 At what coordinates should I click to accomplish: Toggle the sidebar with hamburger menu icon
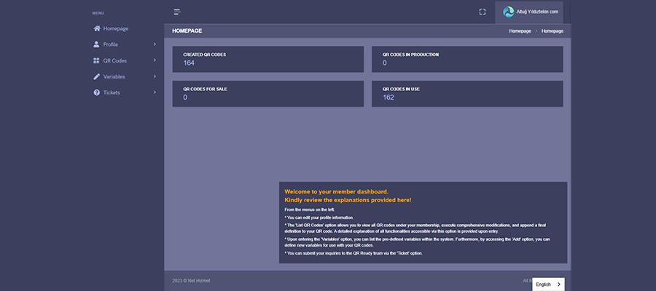177,12
